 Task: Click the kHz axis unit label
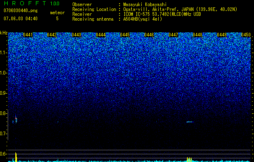pos(4,33)
